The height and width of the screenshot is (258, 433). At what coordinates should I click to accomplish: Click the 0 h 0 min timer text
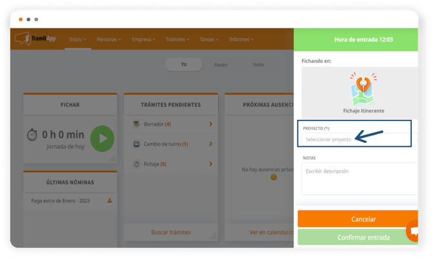point(63,134)
